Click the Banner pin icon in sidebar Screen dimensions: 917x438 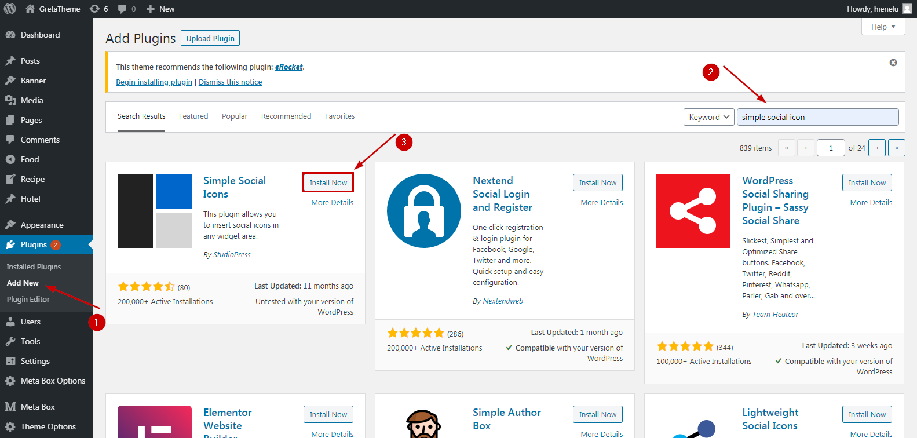pos(10,81)
